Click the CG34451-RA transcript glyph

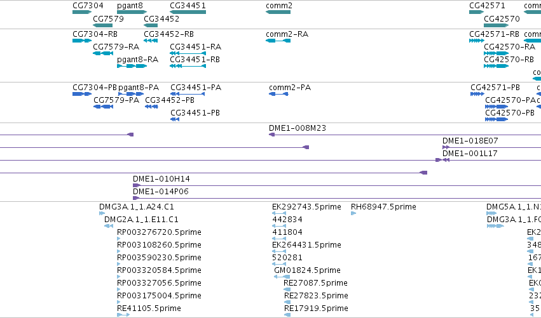[x=188, y=53]
